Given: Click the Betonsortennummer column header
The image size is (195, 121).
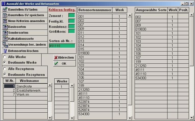Looking at the screenshot, I should coord(95,10).
